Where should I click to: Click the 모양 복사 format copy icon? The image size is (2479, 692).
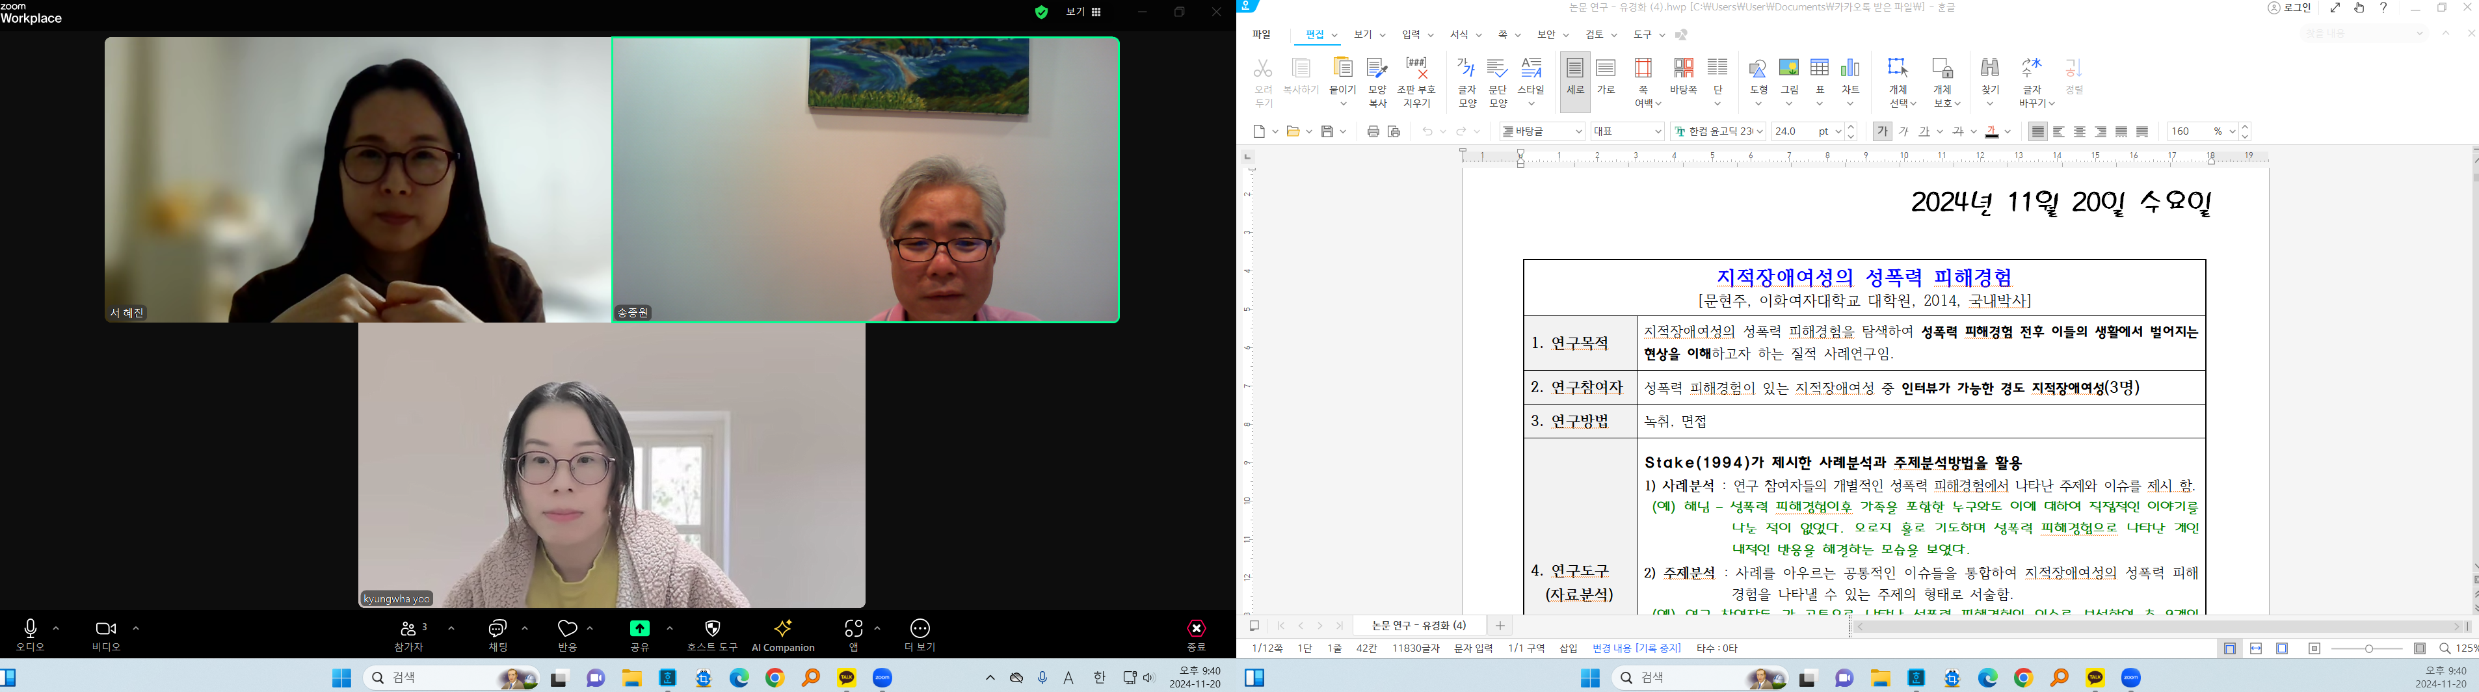click(x=1376, y=68)
